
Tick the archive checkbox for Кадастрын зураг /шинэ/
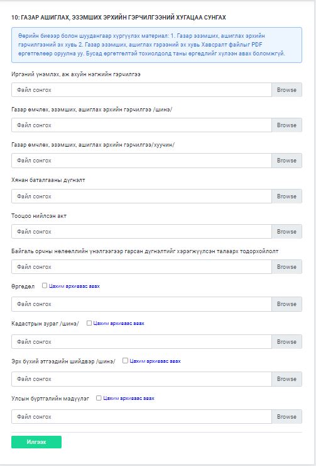coord(89,323)
